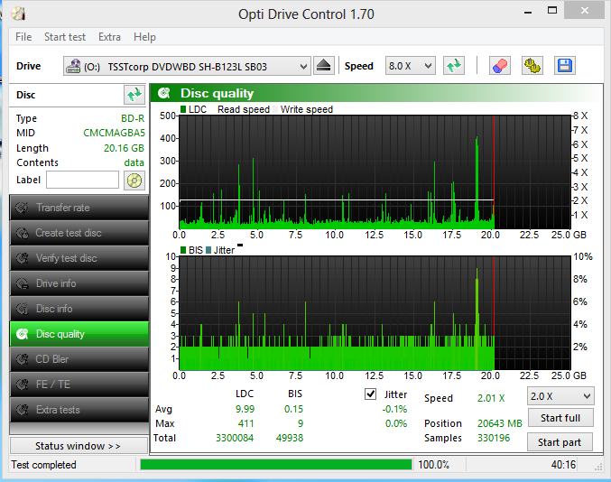Click the eject disc icon

tap(323, 66)
